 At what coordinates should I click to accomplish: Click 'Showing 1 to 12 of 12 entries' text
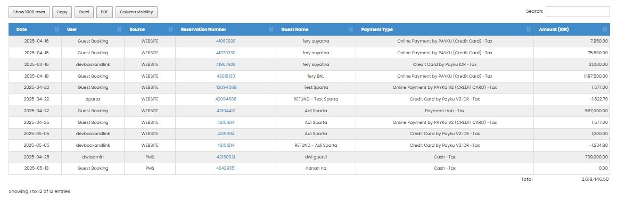point(39,191)
